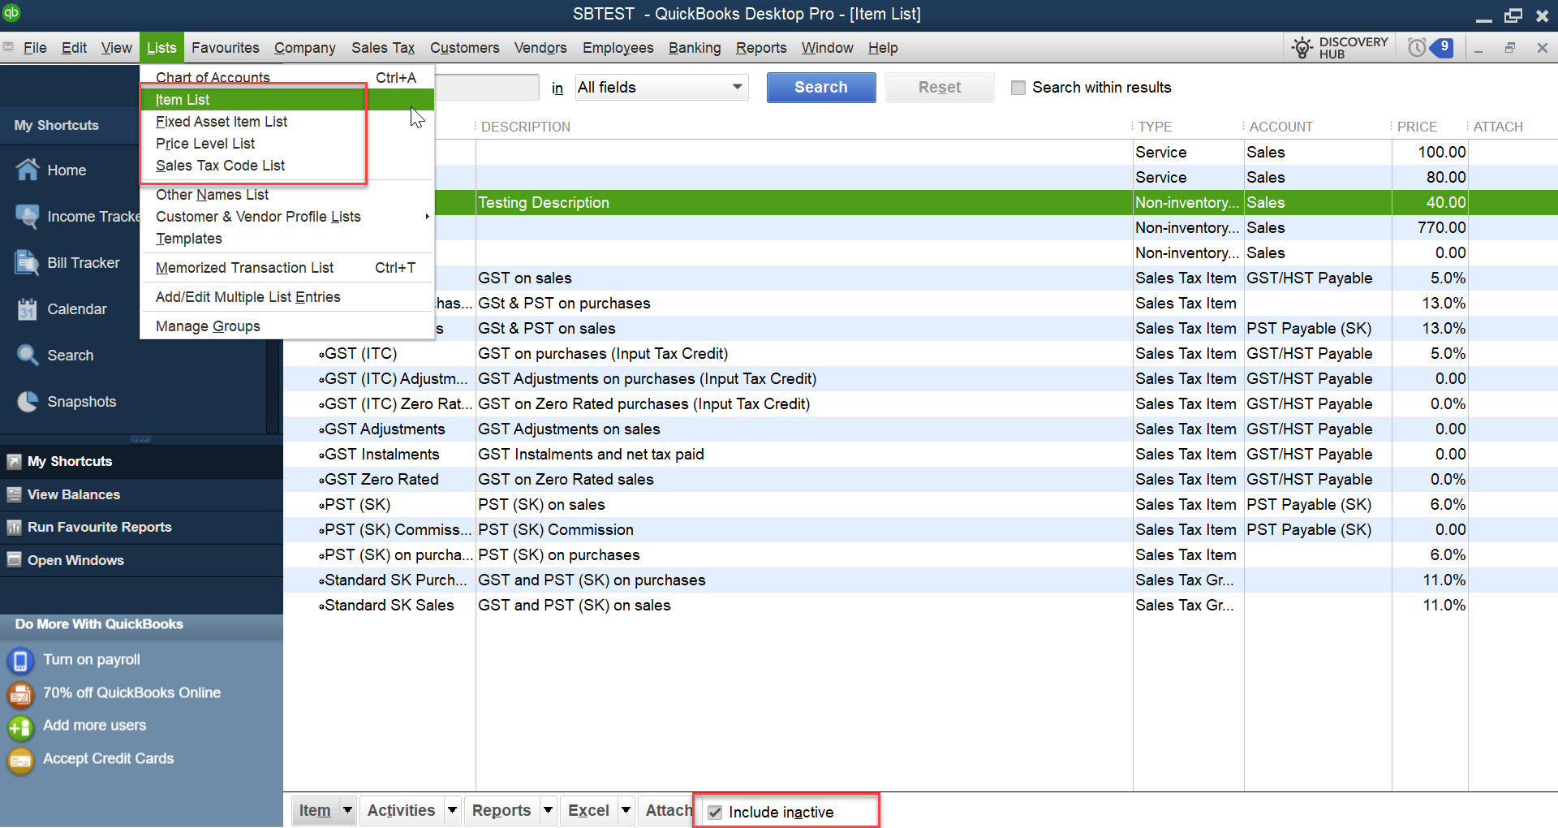Toggle the Include inactive checkbox

(x=715, y=812)
